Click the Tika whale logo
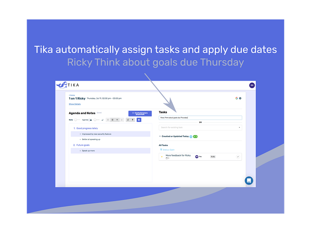The height and width of the screenshot is (233, 310). pyautogui.click(x=68, y=85)
